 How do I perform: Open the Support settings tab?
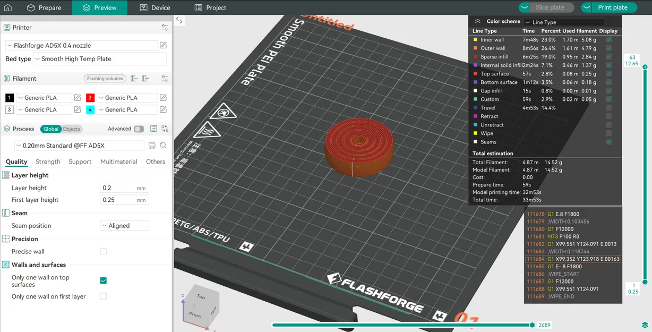80,161
